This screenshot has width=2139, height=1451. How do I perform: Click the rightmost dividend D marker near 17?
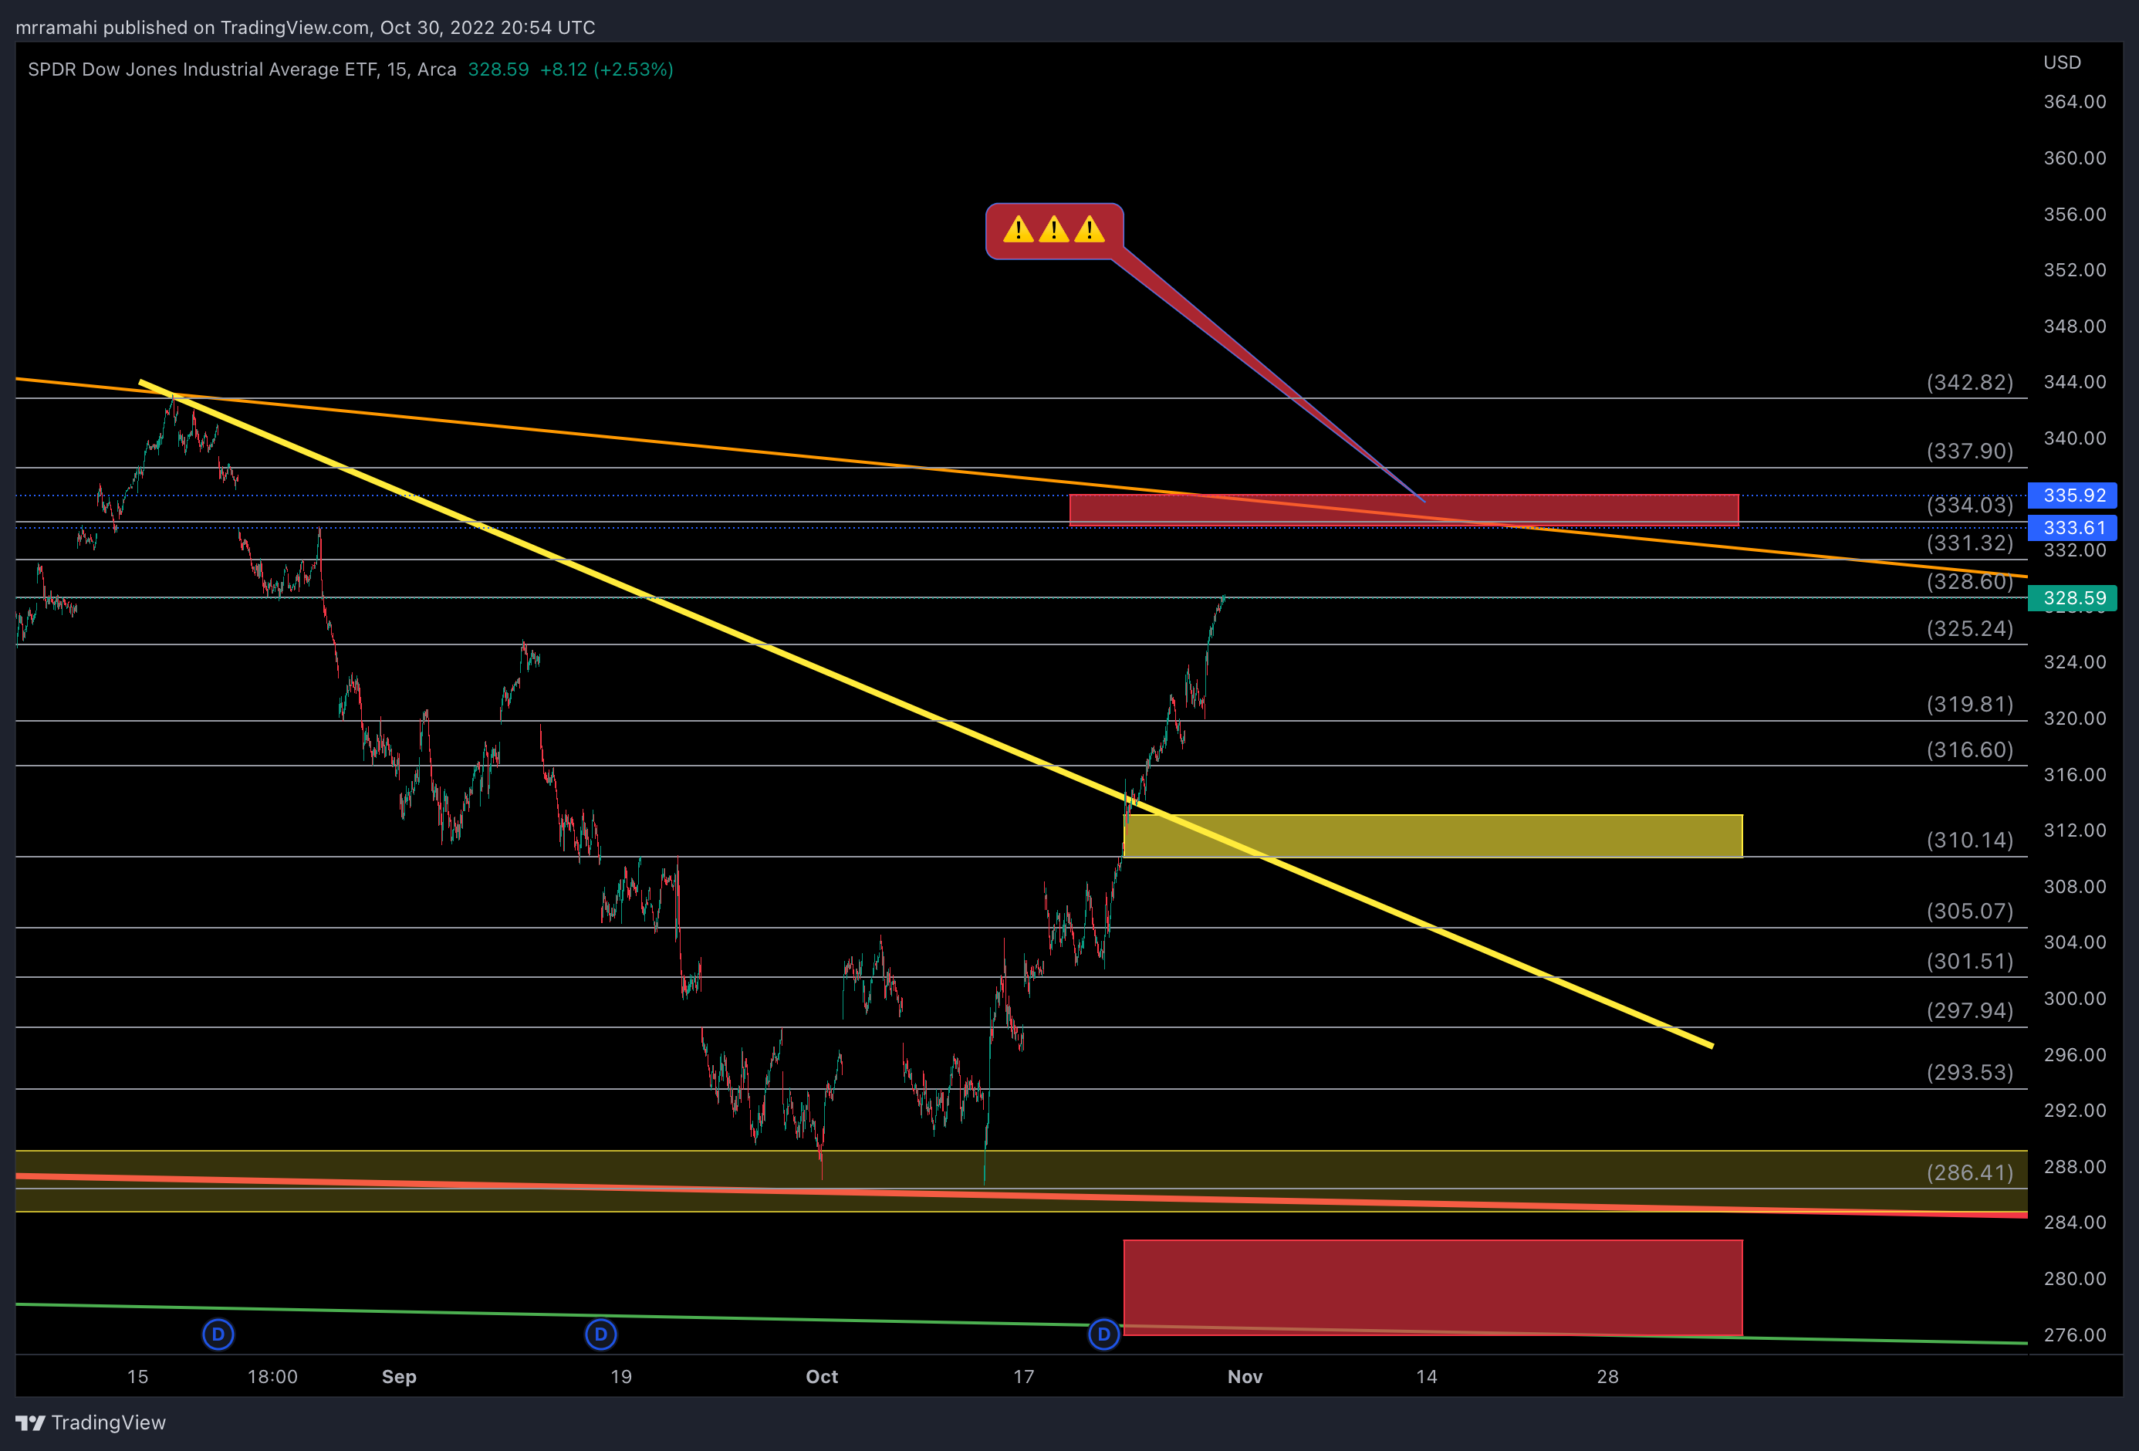(x=1103, y=1334)
